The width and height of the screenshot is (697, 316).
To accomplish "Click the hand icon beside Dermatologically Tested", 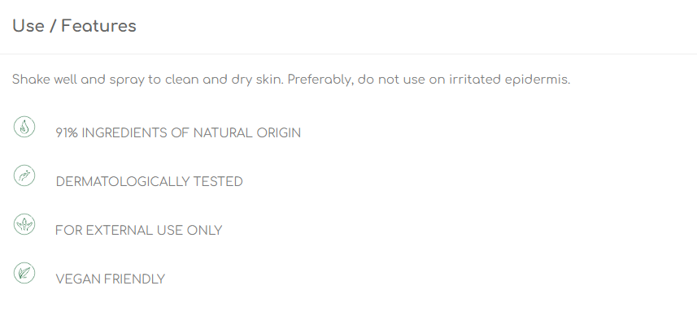I will pyautogui.click(x=24, y=175).
